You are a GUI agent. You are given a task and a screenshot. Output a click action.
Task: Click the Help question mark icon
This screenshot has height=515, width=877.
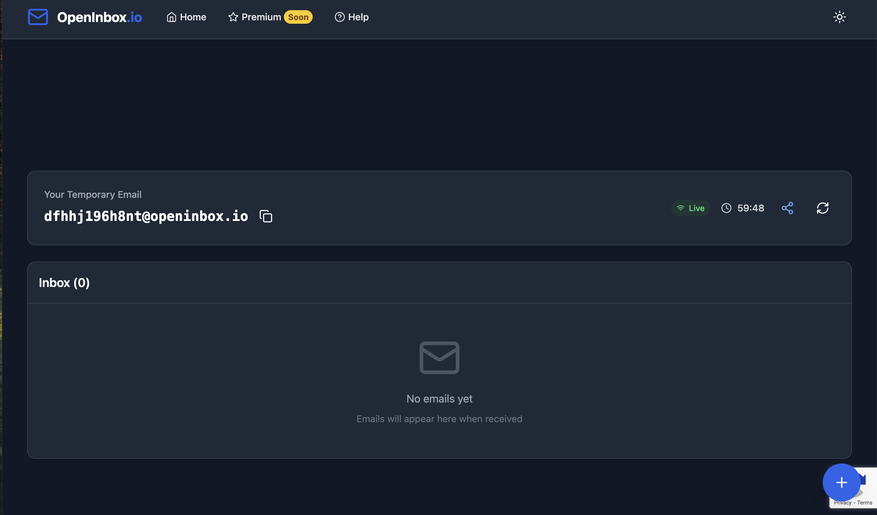point(339,17)
